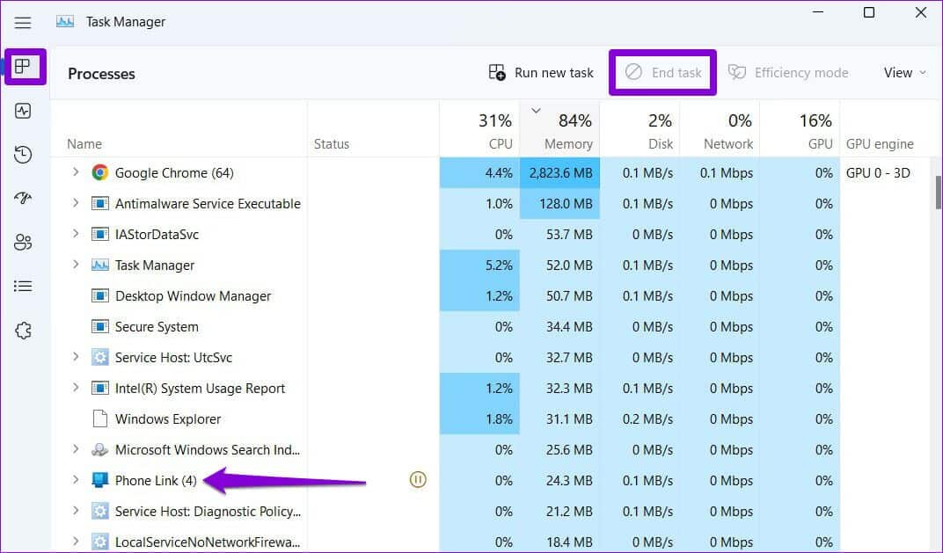Click the Intel(R) System Usage Report icon

coord(99,389)
